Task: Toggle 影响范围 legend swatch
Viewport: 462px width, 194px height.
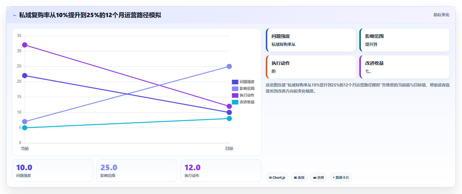Action: point(235,89)
